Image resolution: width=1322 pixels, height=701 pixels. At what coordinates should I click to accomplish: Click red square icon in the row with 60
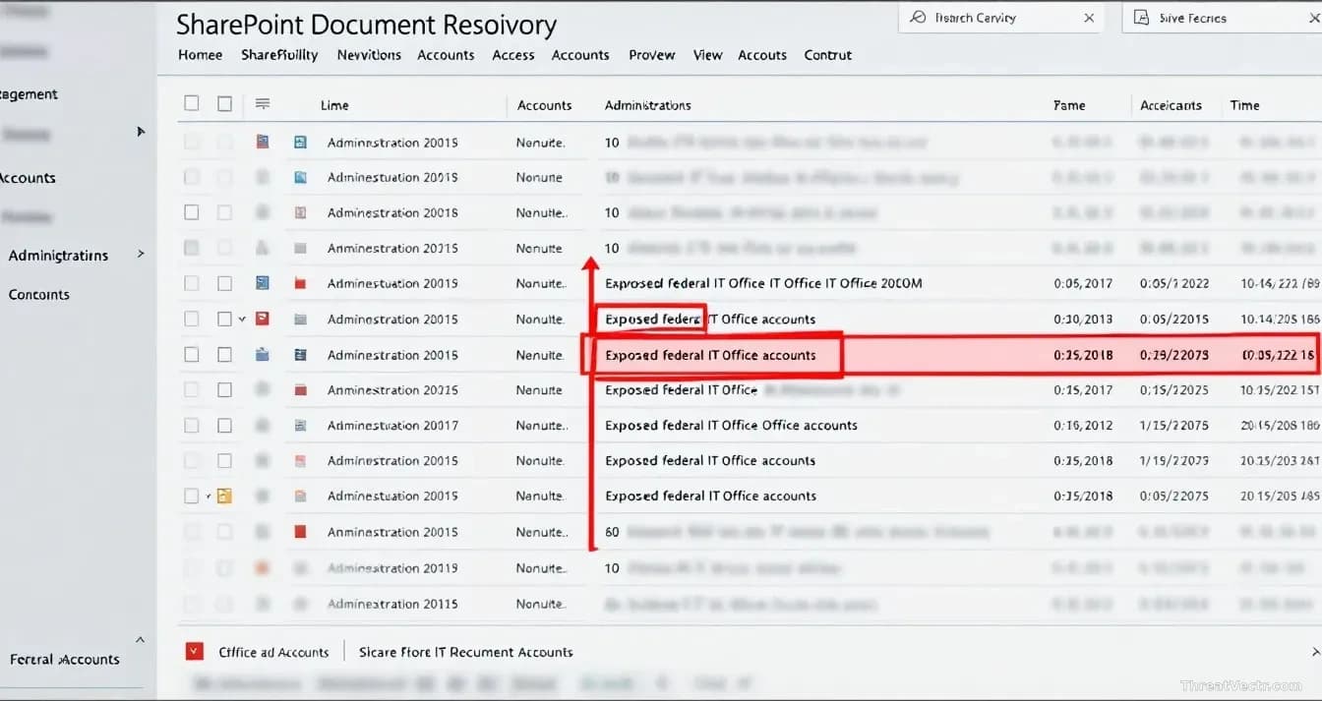pos(301,531)
